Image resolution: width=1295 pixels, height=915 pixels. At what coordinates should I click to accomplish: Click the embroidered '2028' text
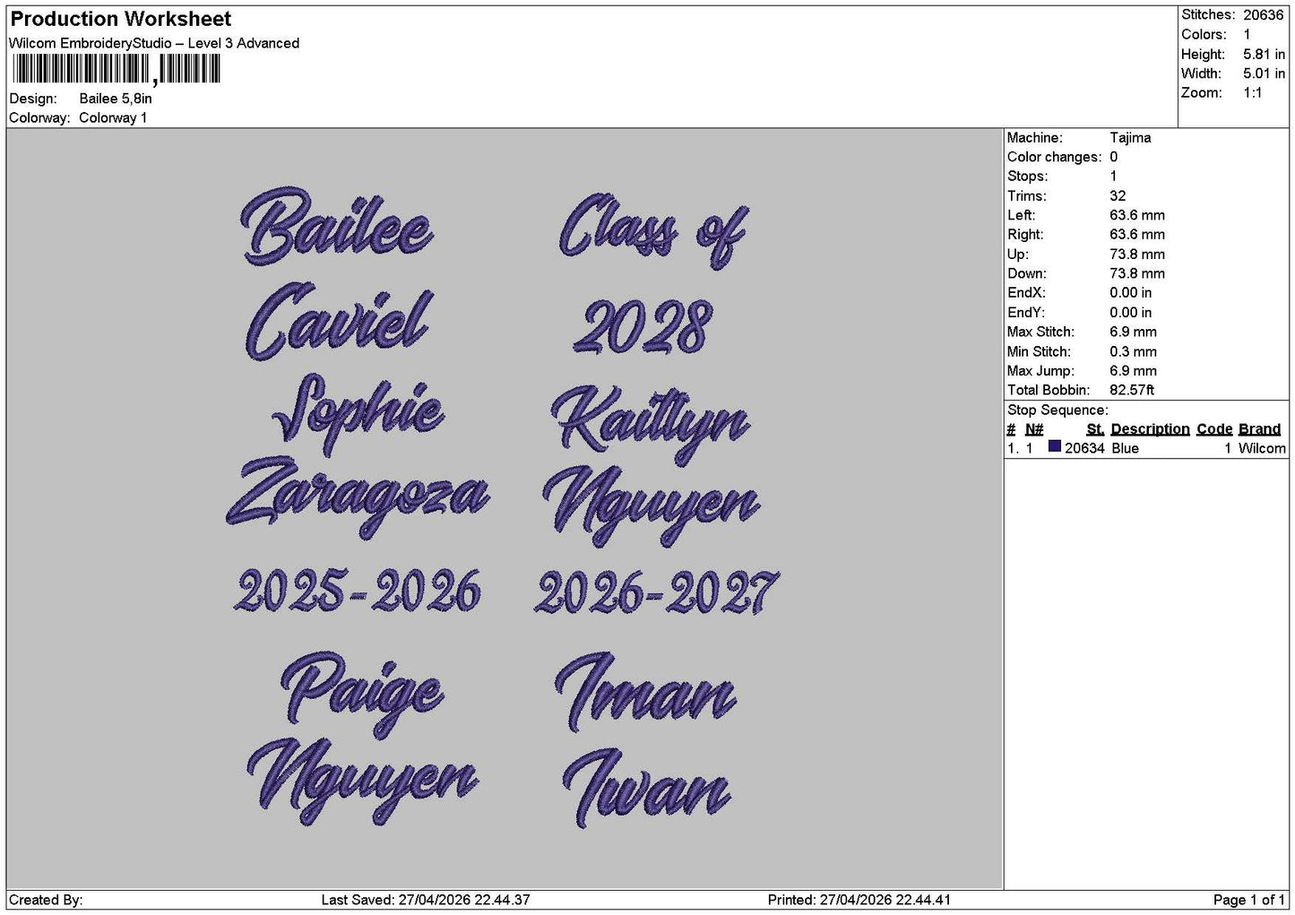[x=643, y=327]
